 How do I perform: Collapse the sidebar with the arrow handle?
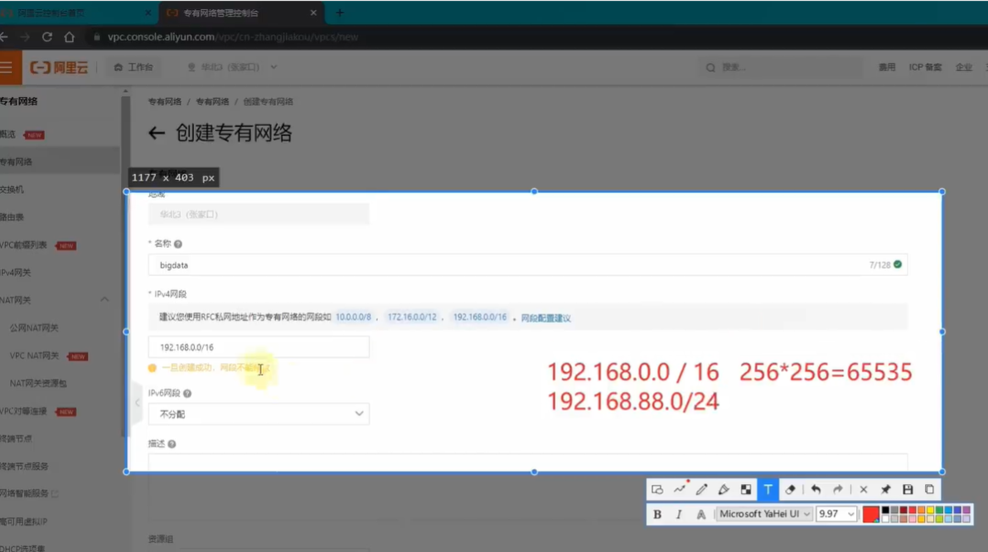pos(137,403)
